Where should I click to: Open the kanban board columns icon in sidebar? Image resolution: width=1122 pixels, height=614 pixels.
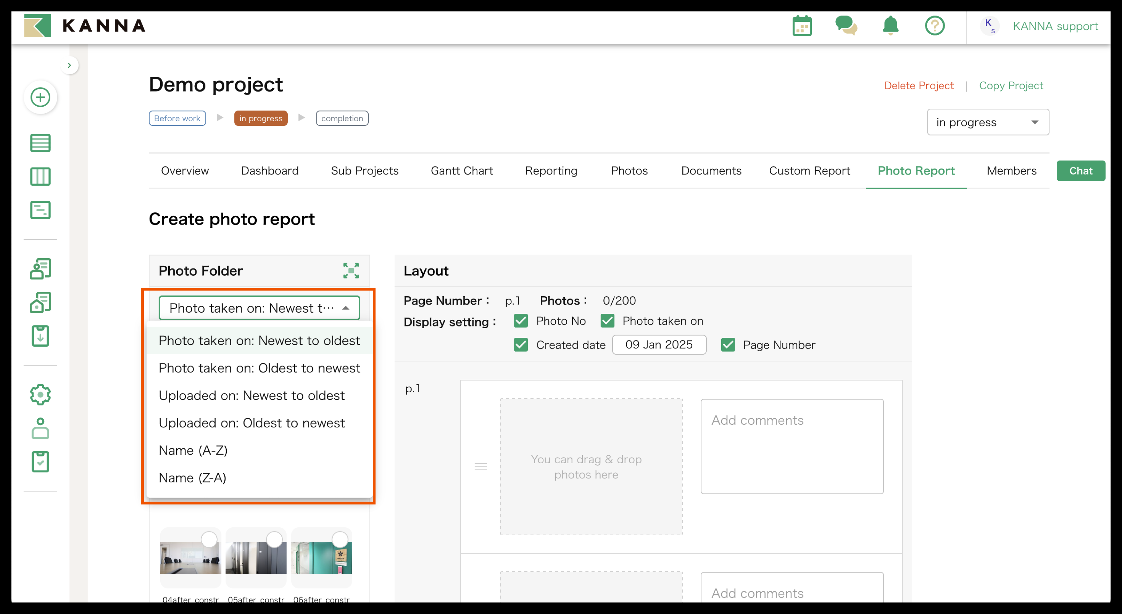point(41,177)
